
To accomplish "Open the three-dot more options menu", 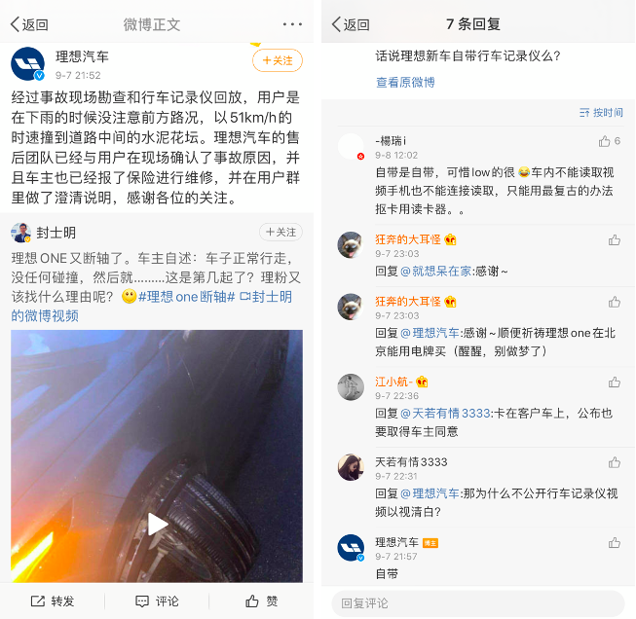I will 292,24.
